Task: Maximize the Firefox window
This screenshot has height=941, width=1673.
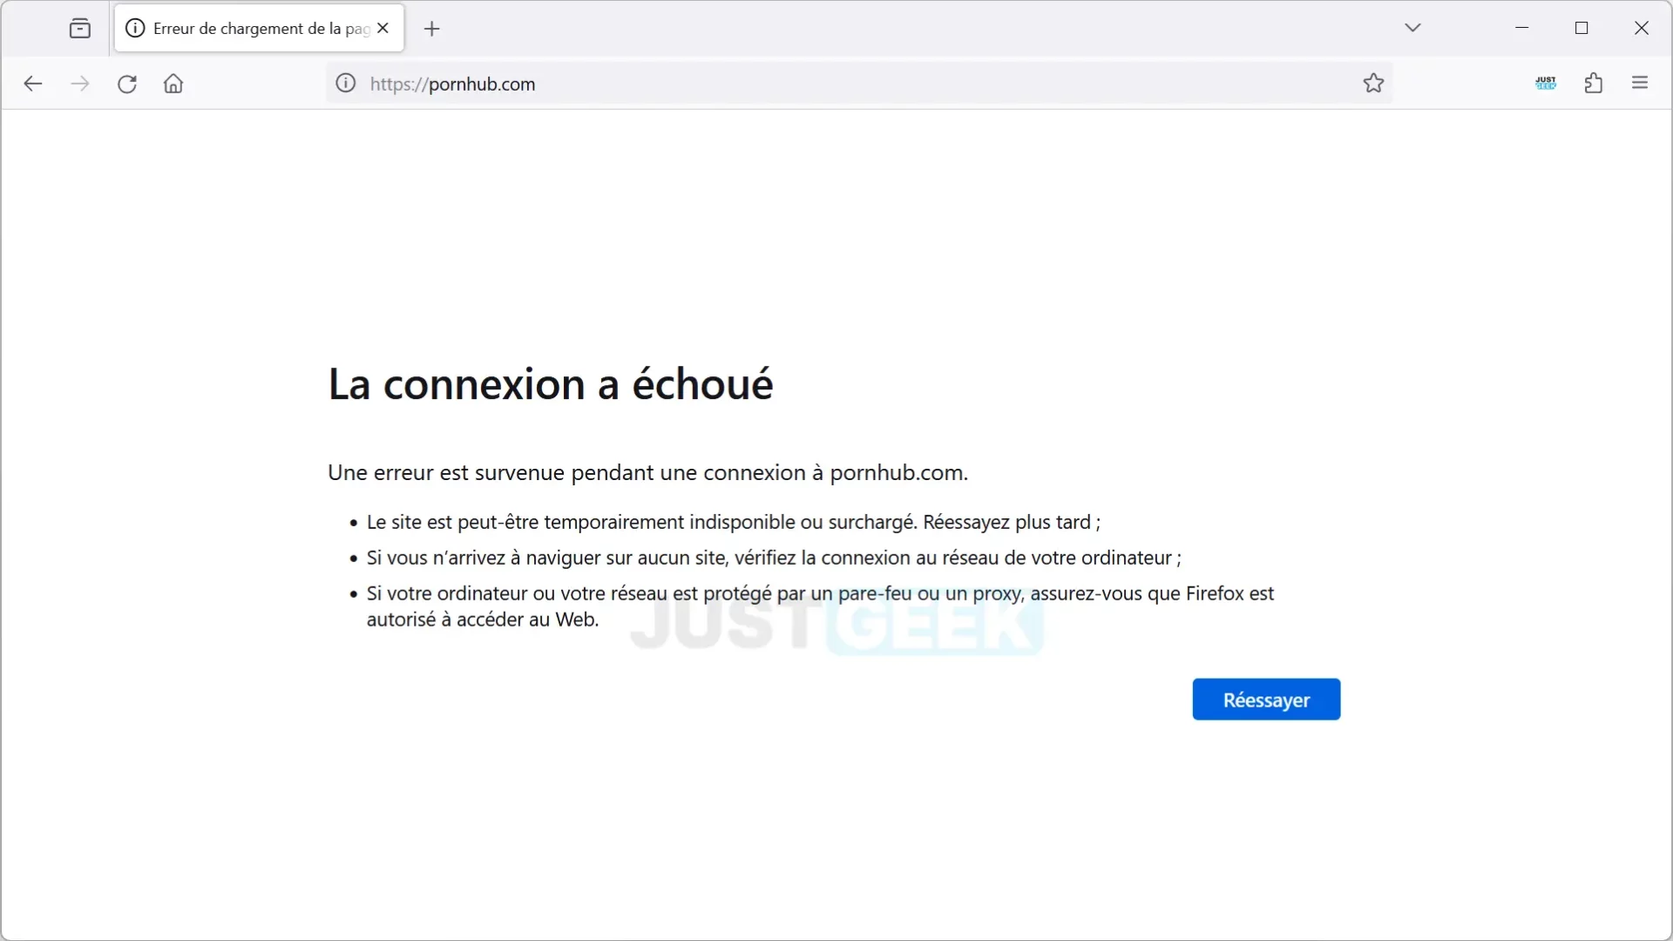Action: pyautogui.click(x=1582, y=28)
